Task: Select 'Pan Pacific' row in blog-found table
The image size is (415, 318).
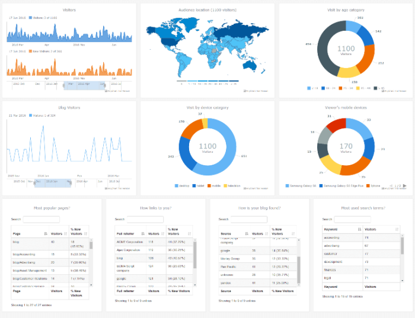Action: (x=258, y=266)
